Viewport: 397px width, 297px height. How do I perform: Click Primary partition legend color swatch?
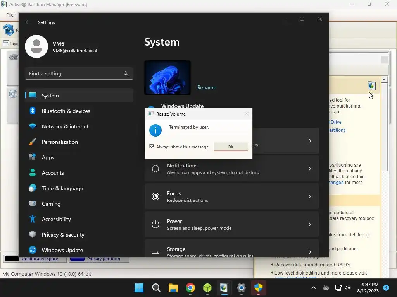tap(77, 259)
